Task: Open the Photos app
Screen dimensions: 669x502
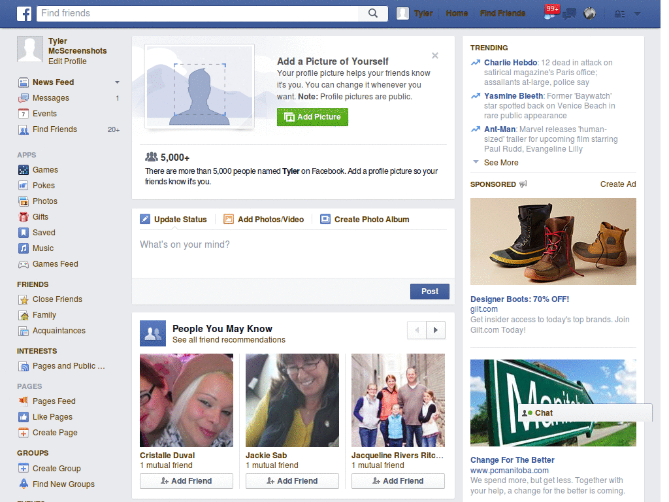Action: [x=45, y=201]
